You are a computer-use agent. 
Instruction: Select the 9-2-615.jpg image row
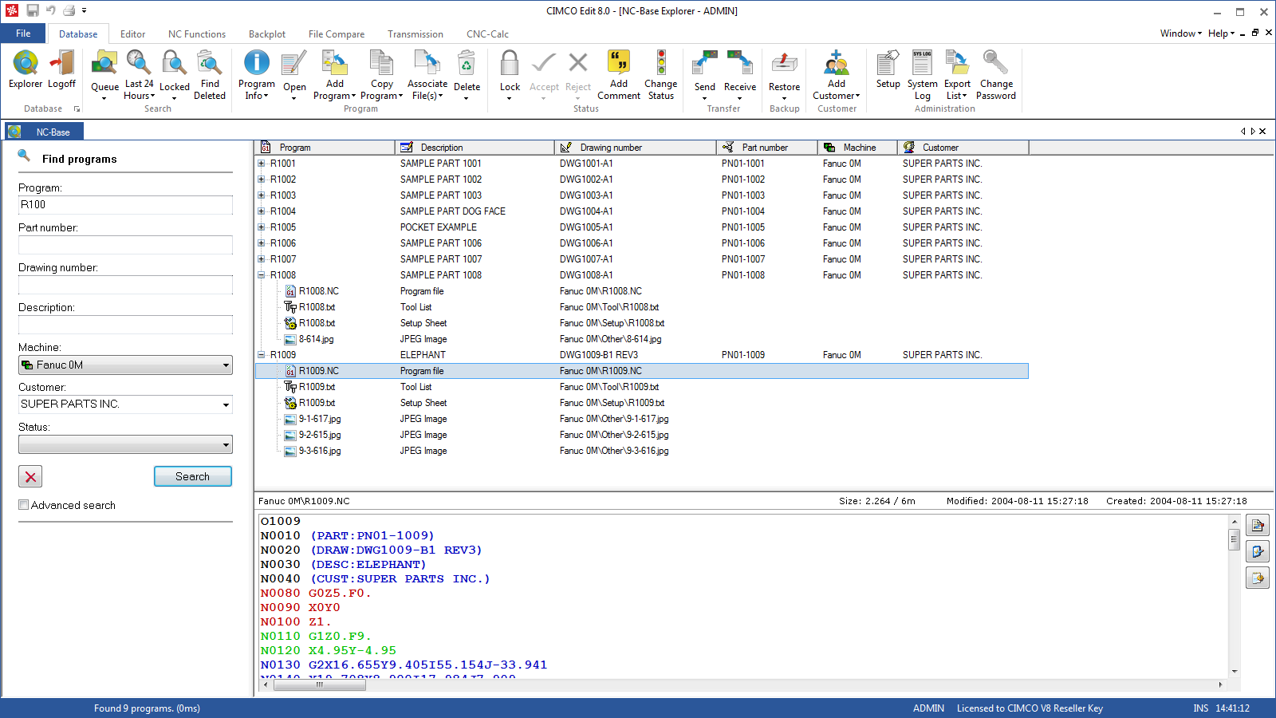tap(642, 435)
